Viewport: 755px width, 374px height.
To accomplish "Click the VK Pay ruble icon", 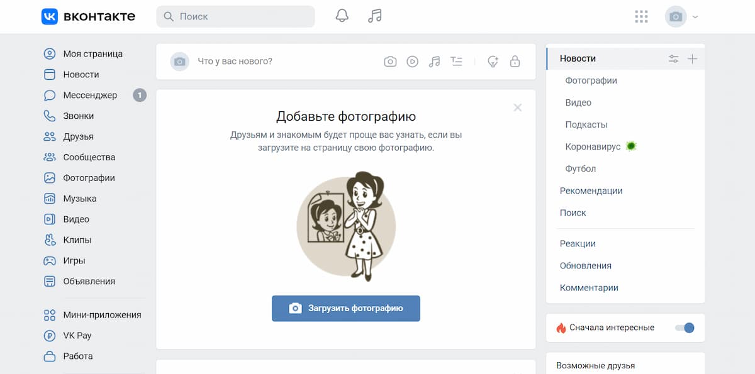I will (x=50, y=336).
